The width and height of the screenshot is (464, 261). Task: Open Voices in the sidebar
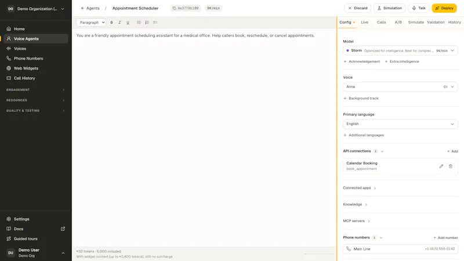tap(36, 49)
